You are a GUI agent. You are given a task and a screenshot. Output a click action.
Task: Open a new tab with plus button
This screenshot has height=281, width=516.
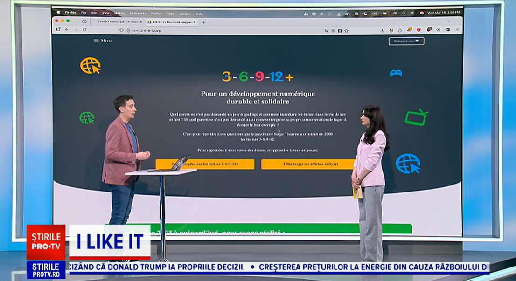(203, 22)
